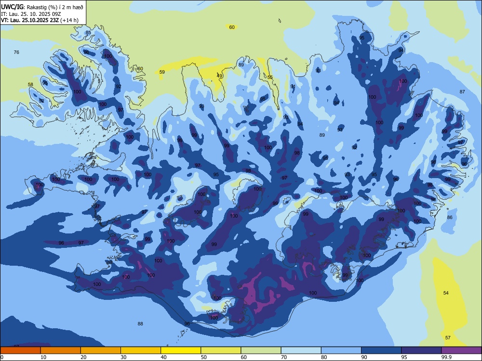Click the title "UWC/IG: Rakastig (%) í 2 m hæð"

42,7
